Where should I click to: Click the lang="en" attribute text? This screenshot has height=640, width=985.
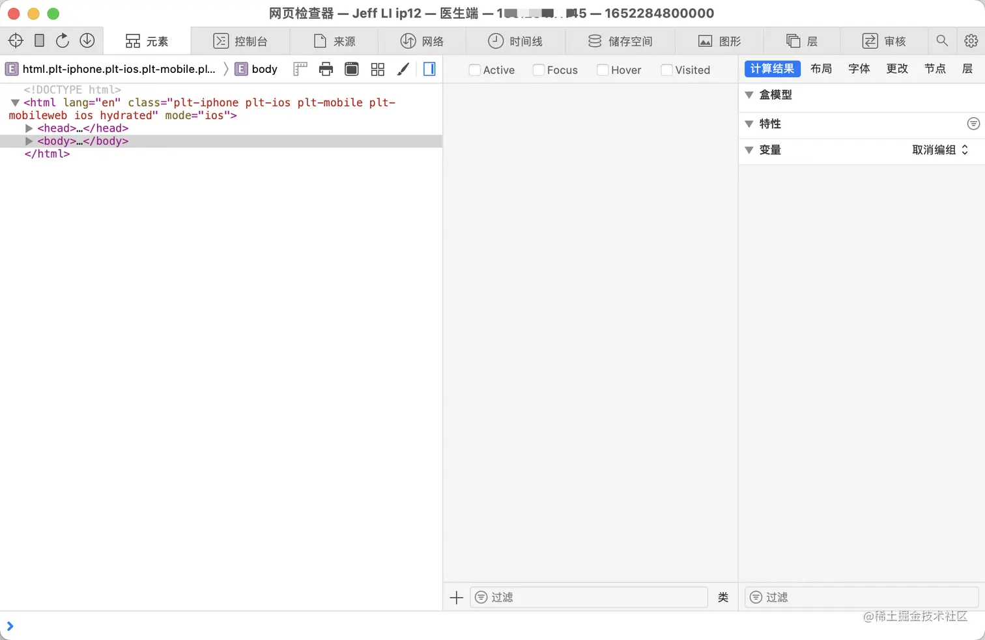click(x=92, y=103)
